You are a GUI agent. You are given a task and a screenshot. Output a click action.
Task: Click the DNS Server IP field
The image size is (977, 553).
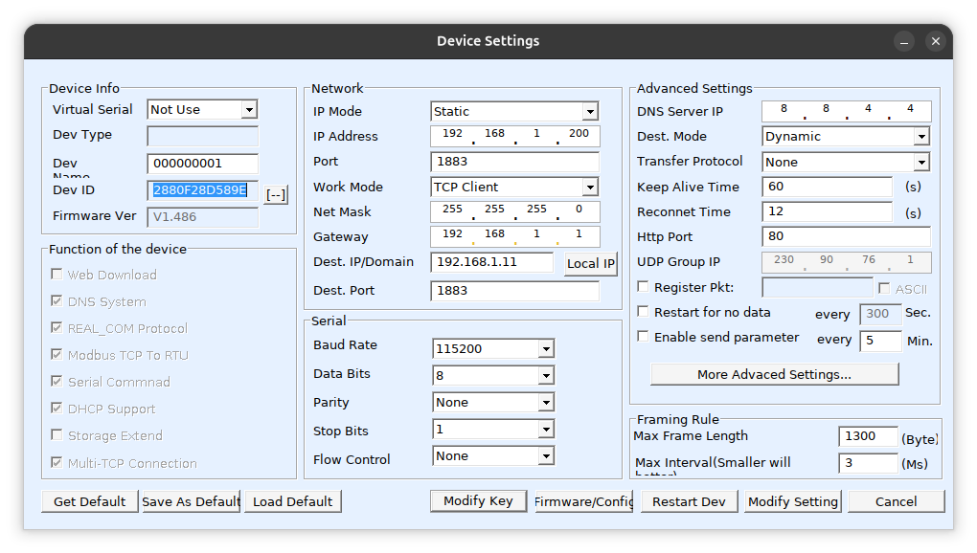[x=846, y=111]
